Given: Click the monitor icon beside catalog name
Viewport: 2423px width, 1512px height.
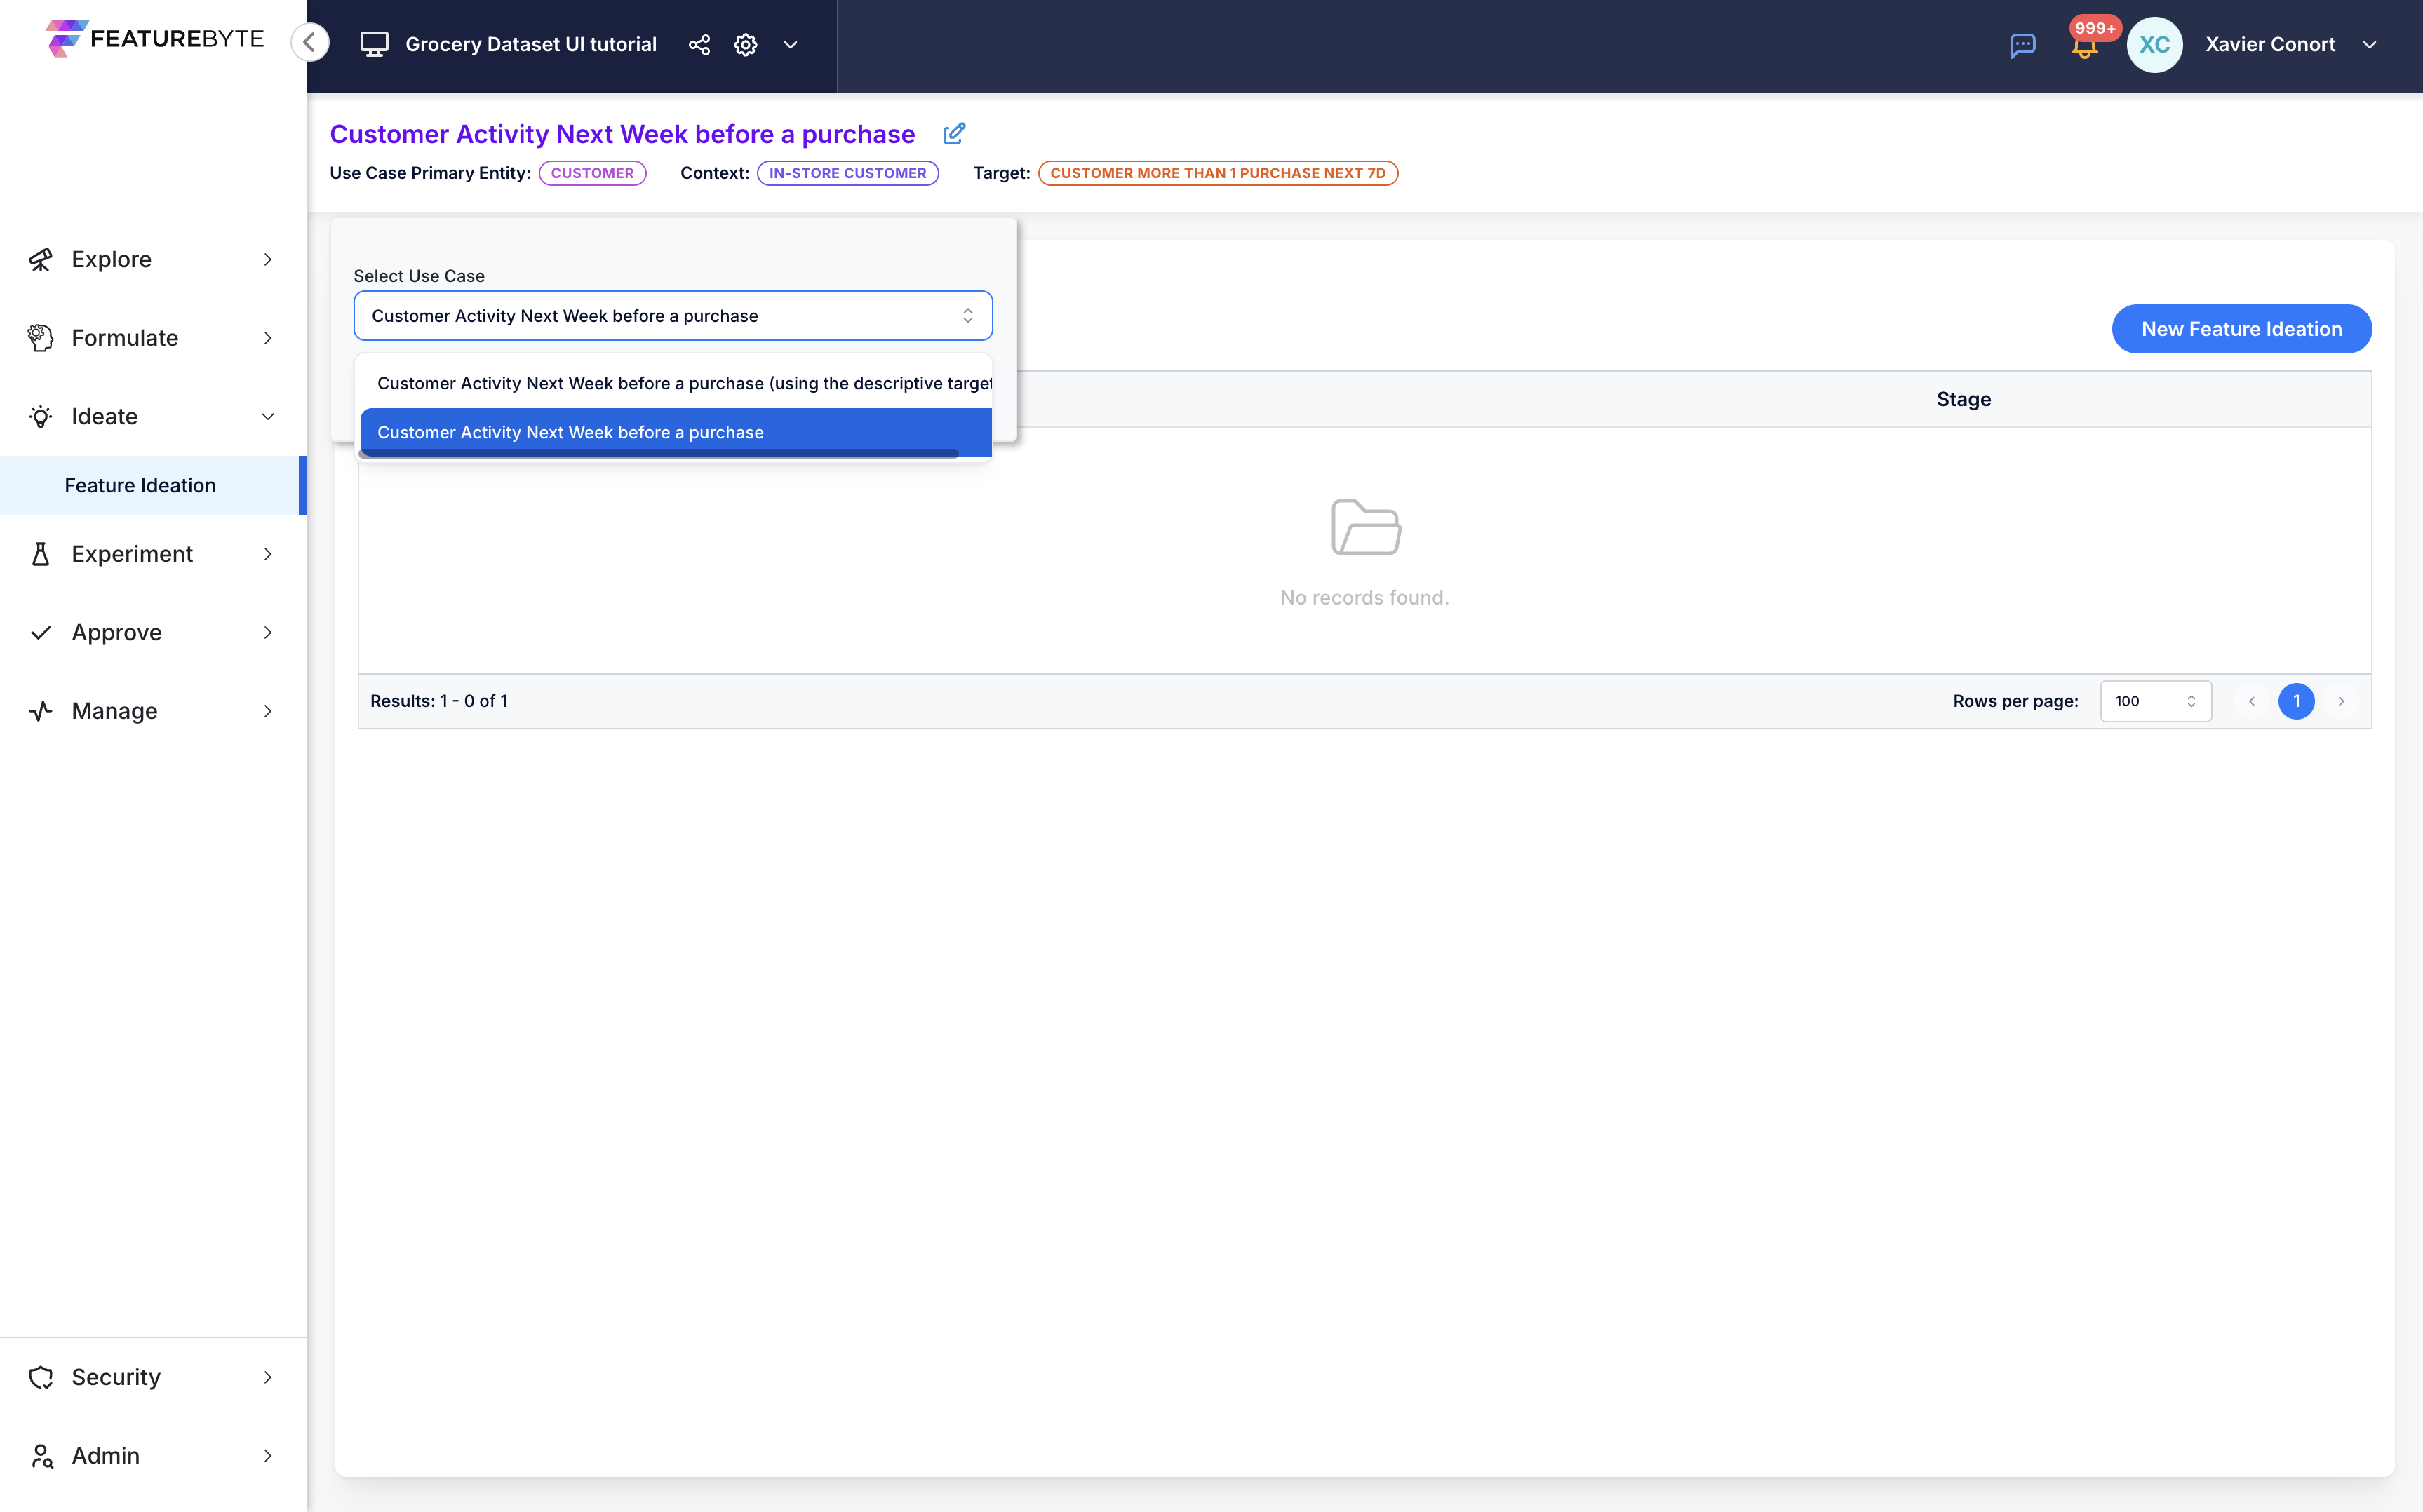Looking at the screenshot, I should coord(374,44).
